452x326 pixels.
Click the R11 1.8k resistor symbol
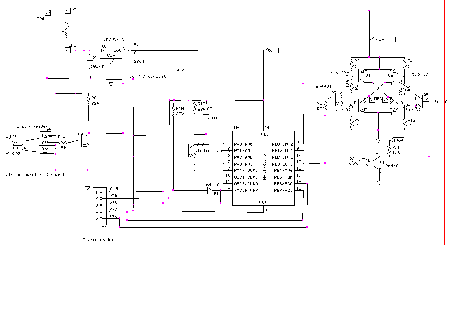tap(390, 149)
